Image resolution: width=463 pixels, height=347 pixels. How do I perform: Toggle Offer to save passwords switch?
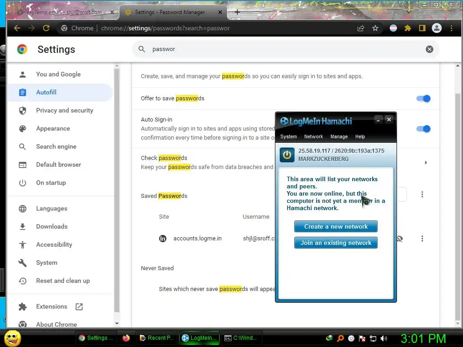click(423, 98)
